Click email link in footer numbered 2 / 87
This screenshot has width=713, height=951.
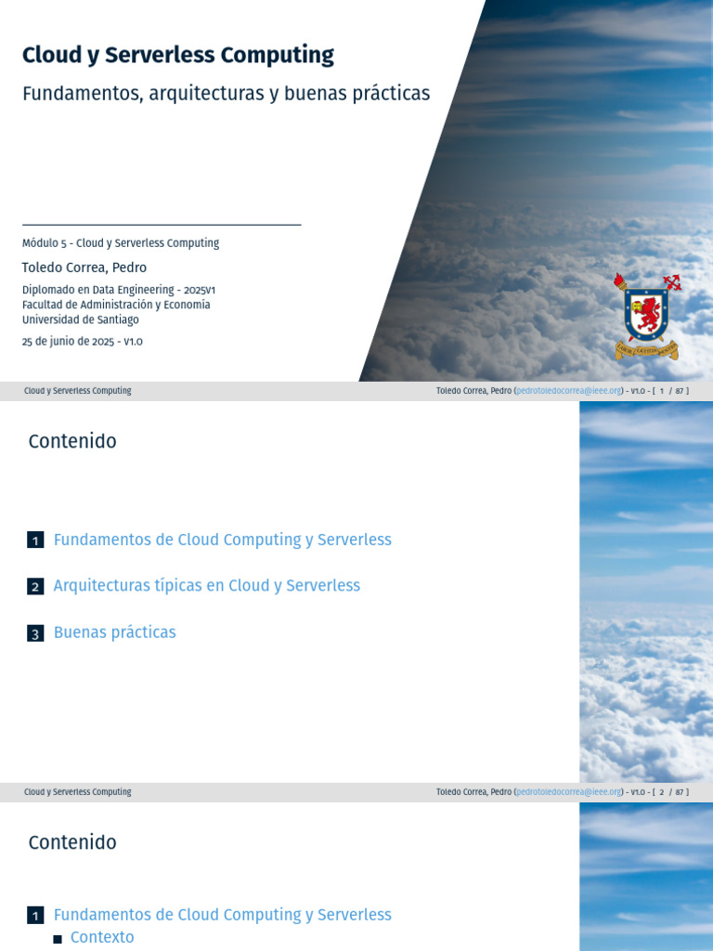pos(569,791)
